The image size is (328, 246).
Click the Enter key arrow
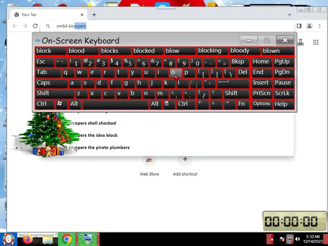click(x=233, y=83)
